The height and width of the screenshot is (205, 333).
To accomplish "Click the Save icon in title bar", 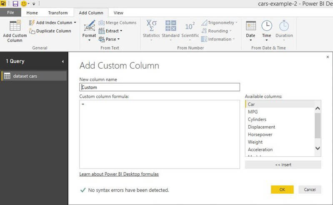I will [15, 4].
